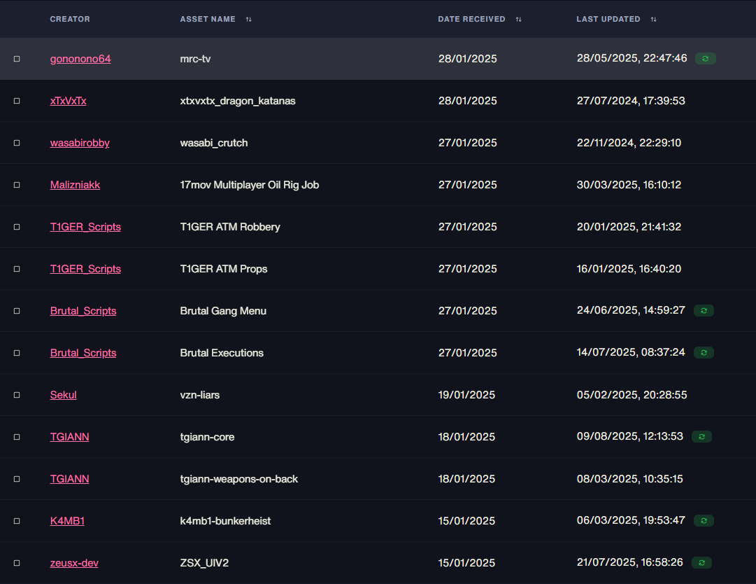Click the refresh icon in mrc-tv row

pos(706,58)
